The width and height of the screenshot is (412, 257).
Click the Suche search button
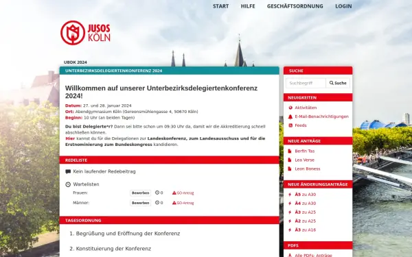coord(338,83)
